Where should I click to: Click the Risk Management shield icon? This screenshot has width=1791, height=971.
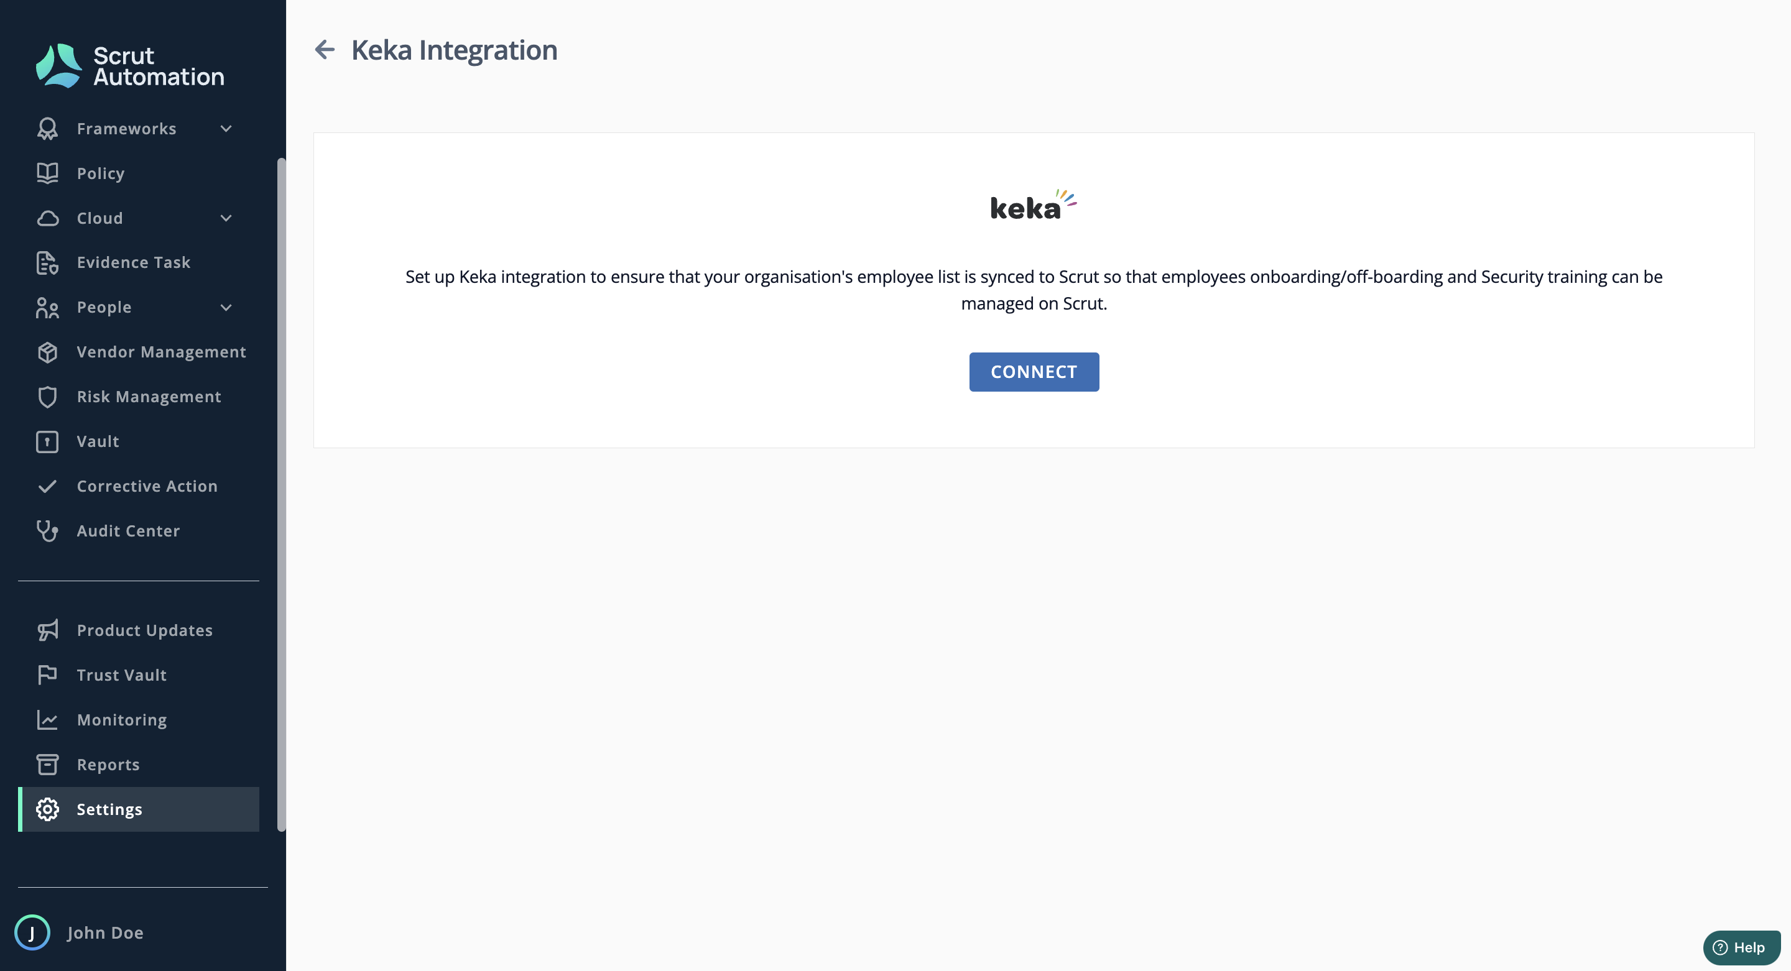click(47, 397)
